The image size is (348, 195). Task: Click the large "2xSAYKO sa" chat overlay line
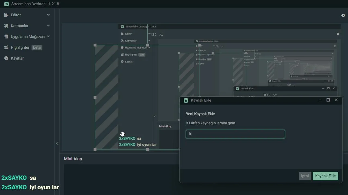(19, 178)
